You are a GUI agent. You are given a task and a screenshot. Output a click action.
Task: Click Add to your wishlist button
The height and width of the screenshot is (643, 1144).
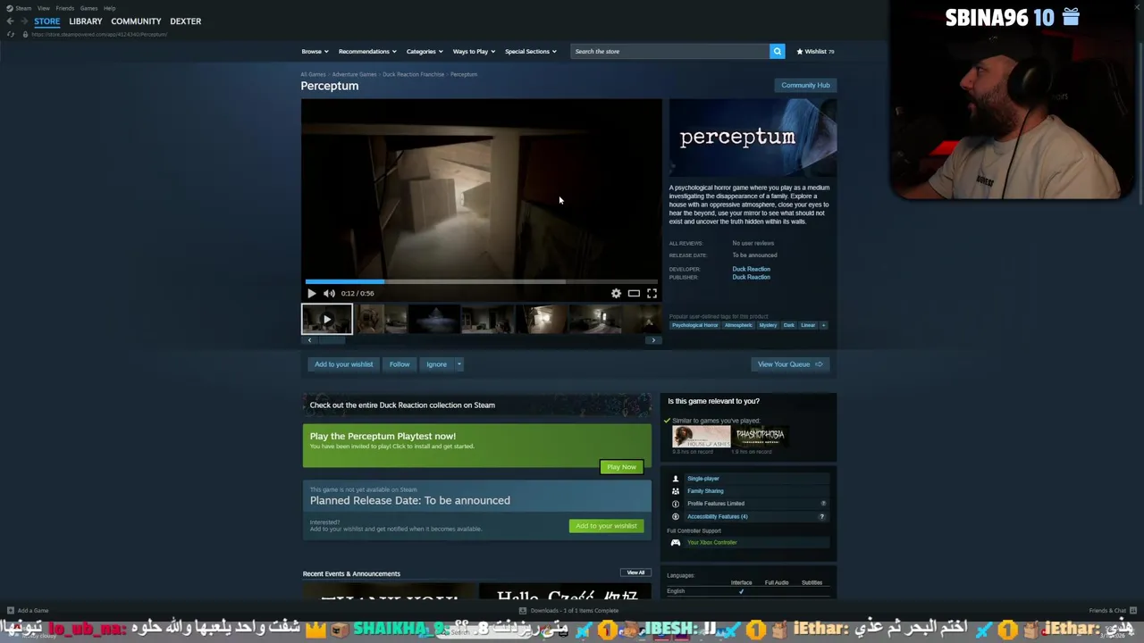[x=343, y=364]
